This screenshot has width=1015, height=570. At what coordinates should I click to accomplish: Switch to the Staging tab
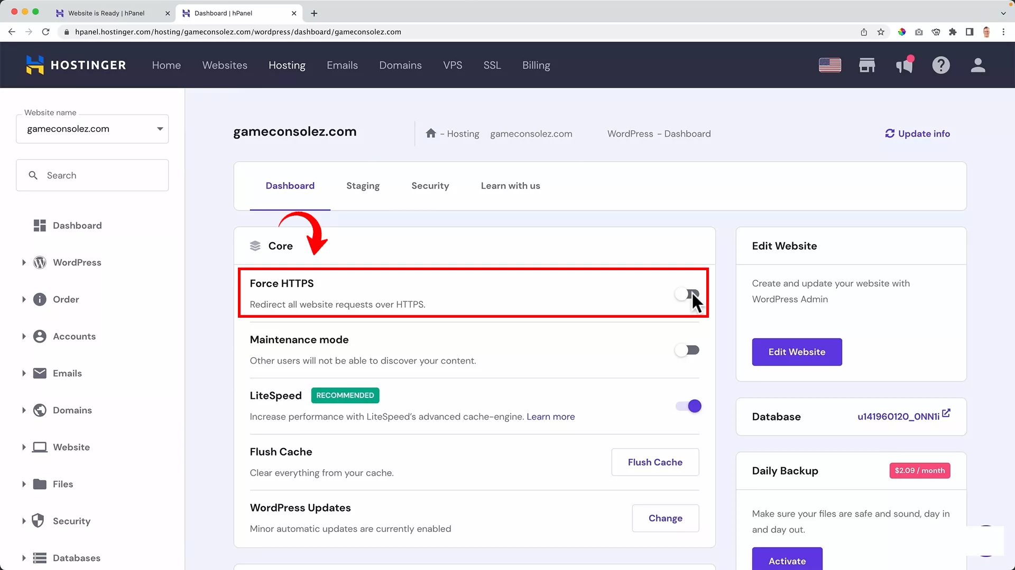[363, 186]
